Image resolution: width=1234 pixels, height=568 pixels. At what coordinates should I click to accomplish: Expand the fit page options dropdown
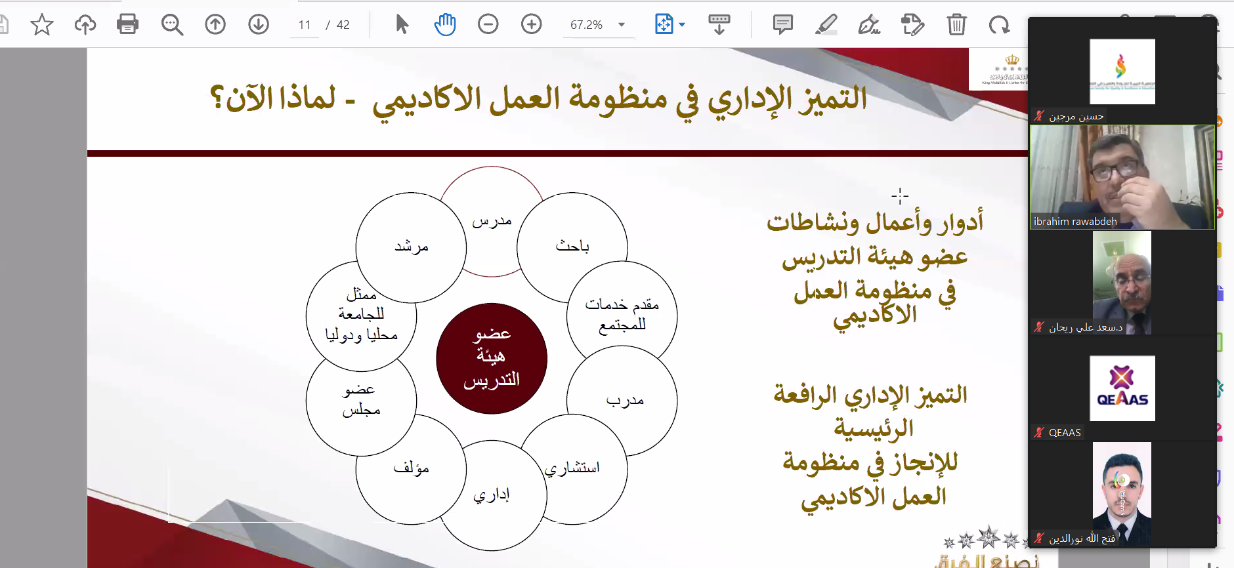pyautogui.click(x=682, y=25)
